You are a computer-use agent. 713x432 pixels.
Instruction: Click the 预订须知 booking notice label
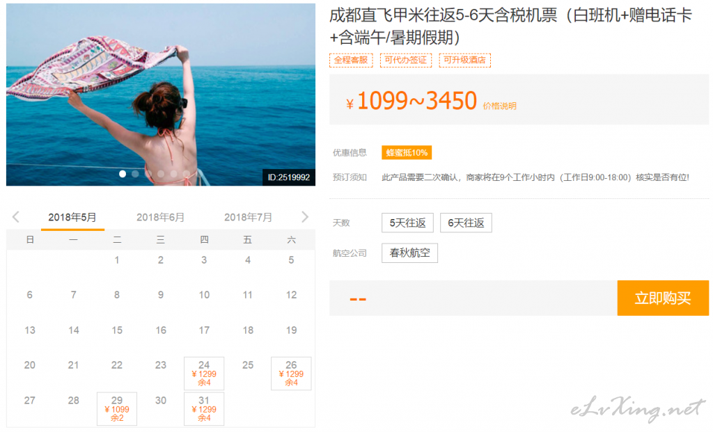pyautogui.click(x=350, y=177)
